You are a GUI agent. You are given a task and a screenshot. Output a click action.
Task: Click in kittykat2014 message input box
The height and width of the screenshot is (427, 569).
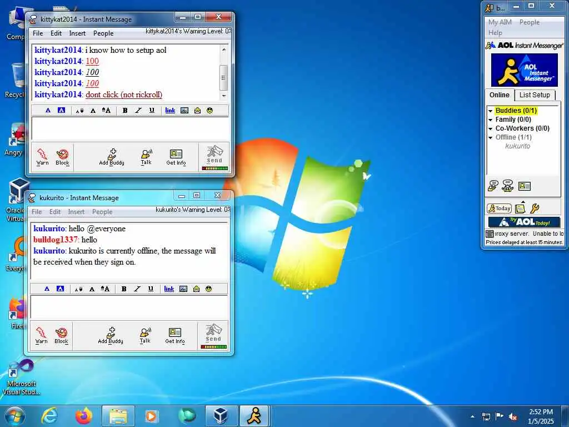(130, 128)
